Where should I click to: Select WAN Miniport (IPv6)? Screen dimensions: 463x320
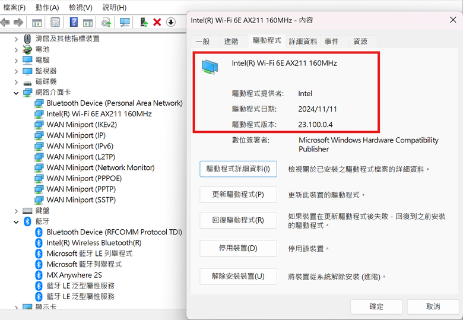click(x=80, y=146)
